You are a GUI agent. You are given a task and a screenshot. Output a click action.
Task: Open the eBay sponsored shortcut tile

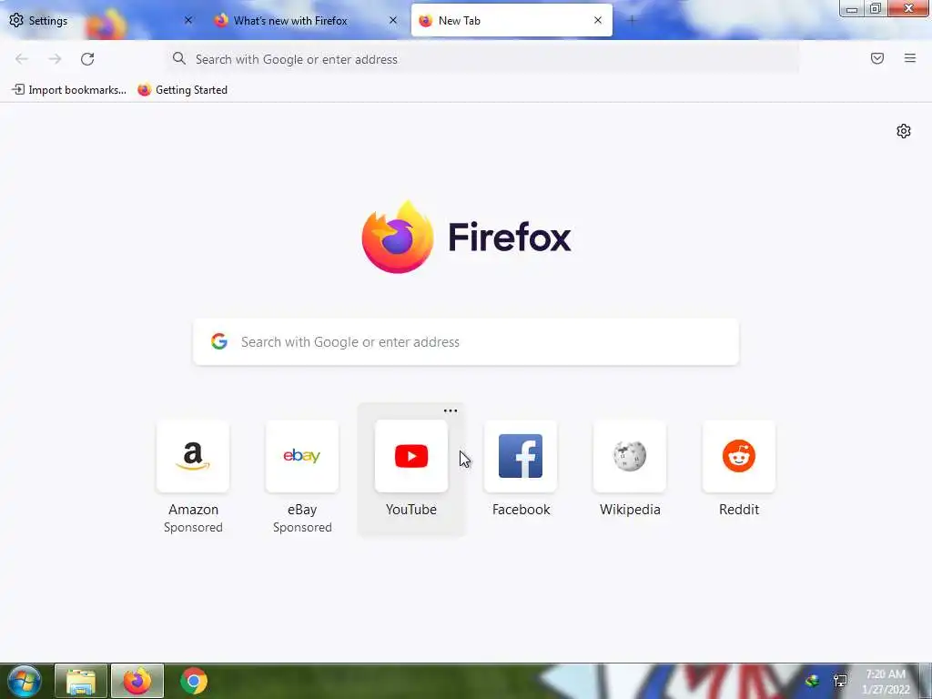coord(302,456)
